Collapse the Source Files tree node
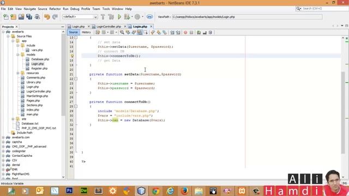Image resolution: width=349 pixels, height=196 pixels. 8,36
